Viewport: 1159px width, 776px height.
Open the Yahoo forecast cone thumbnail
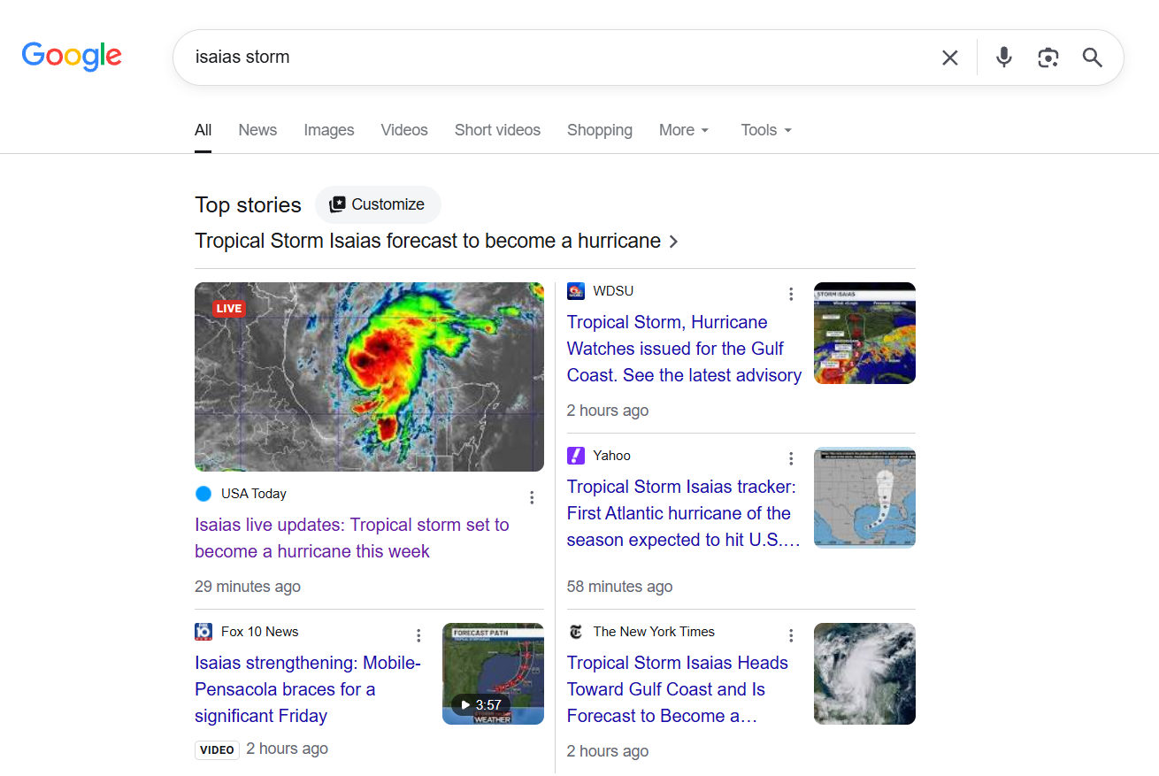click(864, 497)
